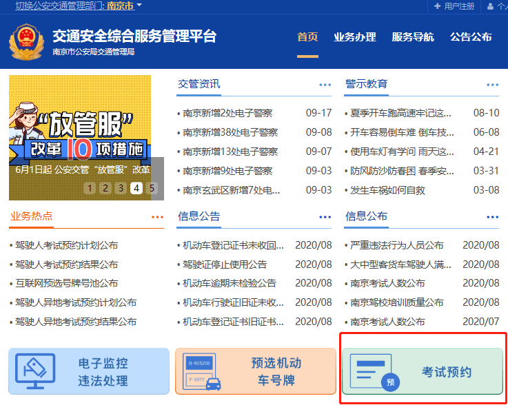Screen dimensions: 508x405
Task: Click the 考试预约 button
Action: pos(423,371)
